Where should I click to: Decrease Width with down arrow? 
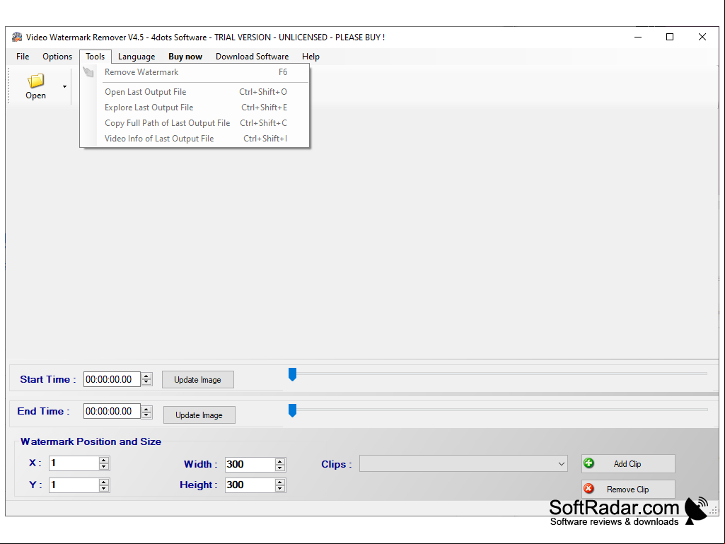pyautogui.click(x=279, y=468)
